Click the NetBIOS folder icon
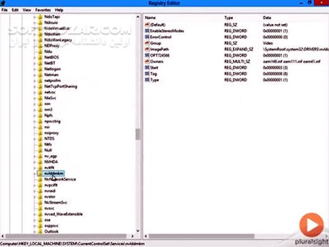 click(x=40, y=57)
